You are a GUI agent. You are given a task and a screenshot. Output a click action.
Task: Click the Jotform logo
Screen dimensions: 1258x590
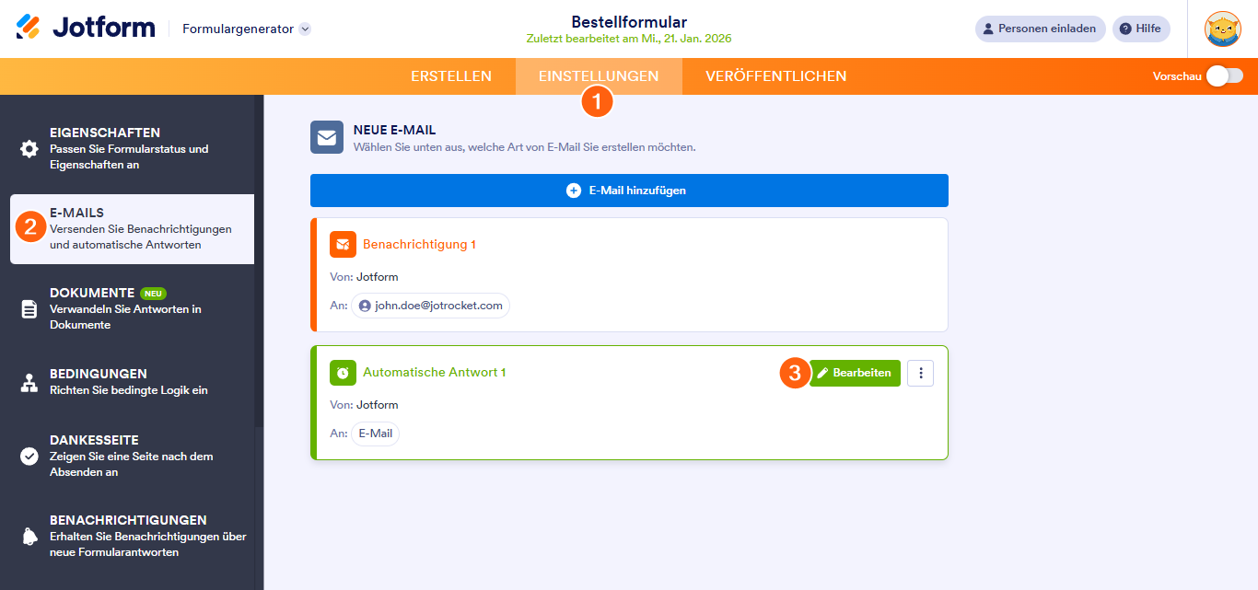point(86,28)
